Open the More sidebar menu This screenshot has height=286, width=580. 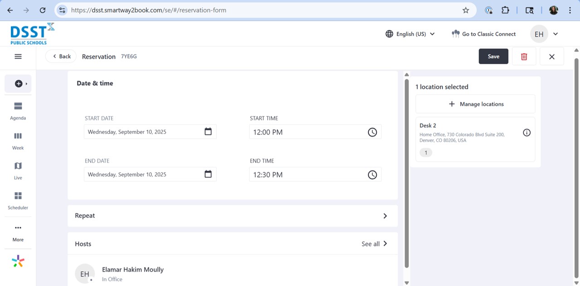(18, 233)
